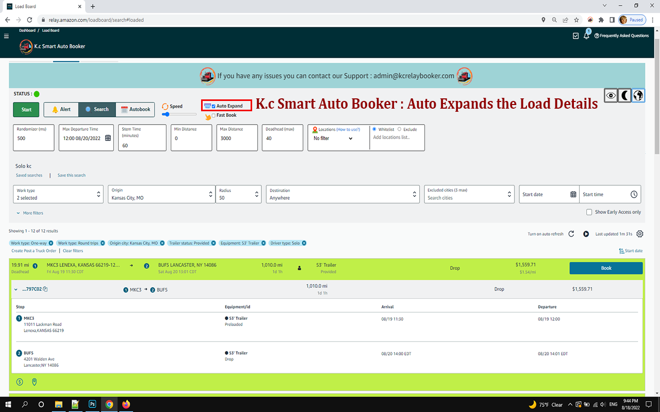This screenshot has height=412, width=660.
Task: Remove the Work type: Round trips chip
Action: click(103, 243)
